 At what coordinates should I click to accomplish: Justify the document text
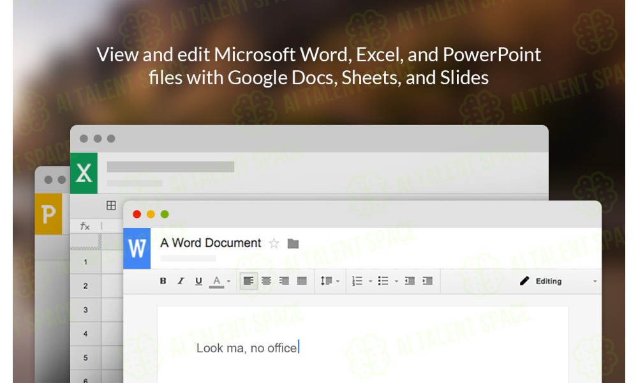(302, 281)
